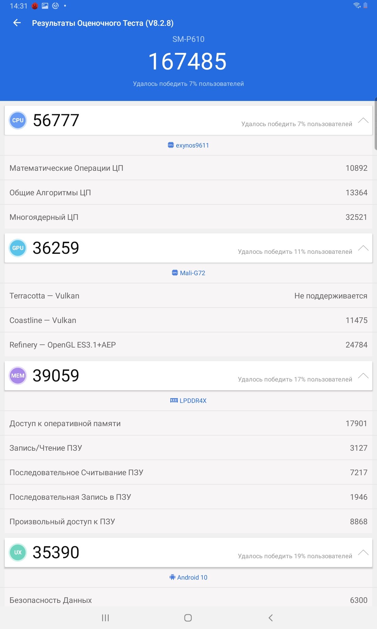Tap the back arrow in header
The width and height of the screenshot is (377, 629).
pyautogui.click(x=17, y=23)
